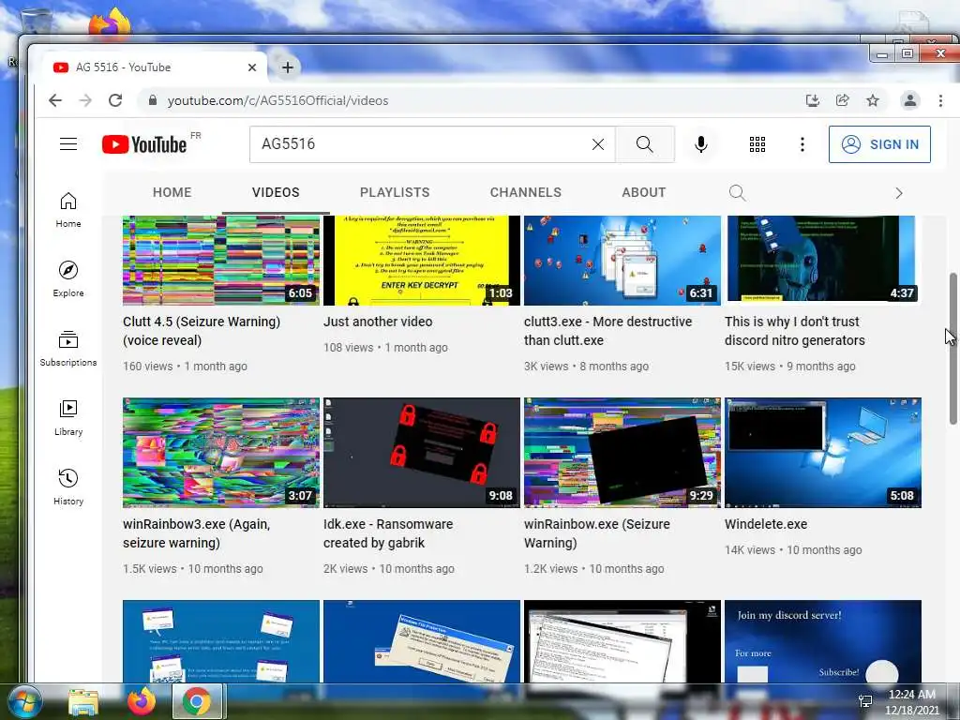
Task: Open Windows Start button
Action: 25,701
